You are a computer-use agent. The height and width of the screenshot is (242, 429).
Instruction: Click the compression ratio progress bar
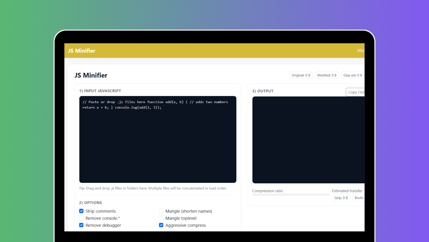tap(290, 195)
